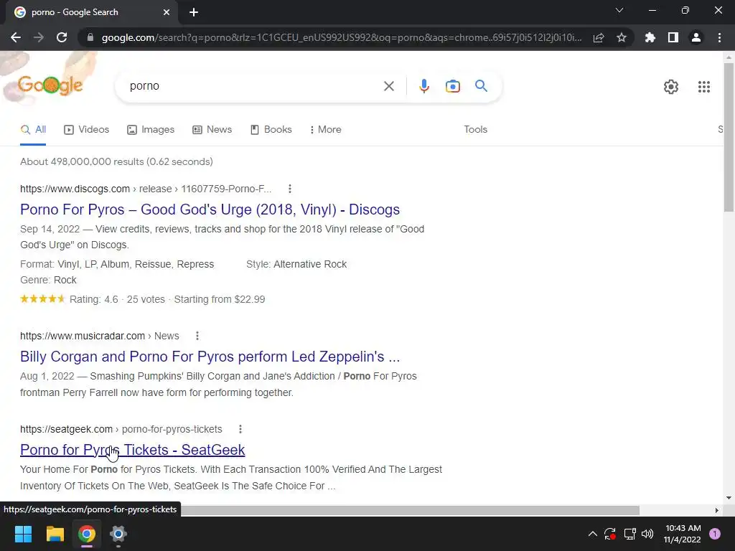Open the volume control in tray
Image resolution: width=735 pixels, height=551 pixels.
point(647,534)
